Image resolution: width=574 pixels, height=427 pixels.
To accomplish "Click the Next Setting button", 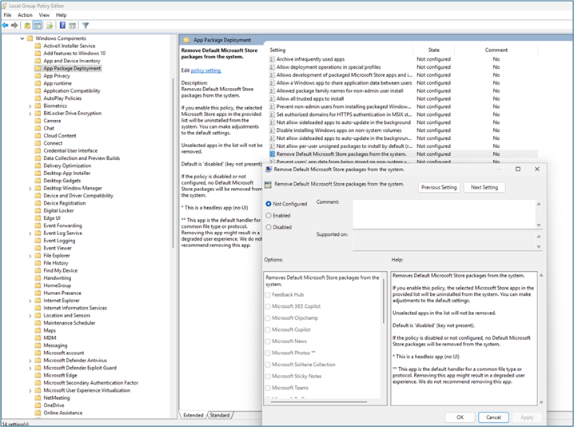I will [484, 187].
